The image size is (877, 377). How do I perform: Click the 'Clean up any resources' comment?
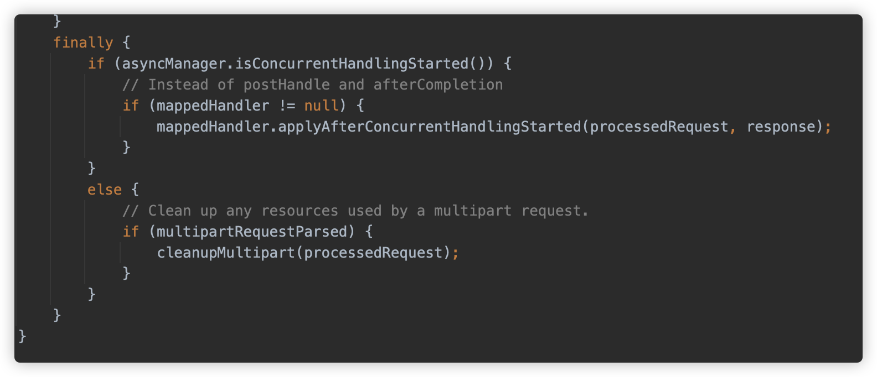tap(355, 211)
